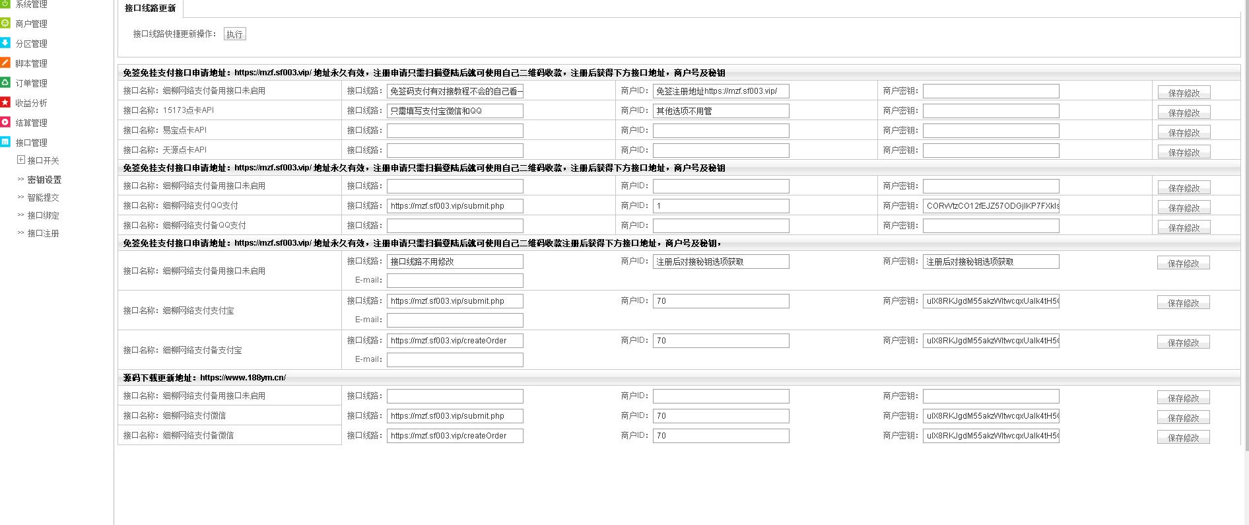Click the 接口线路 field containing 免签码支付有对接教程

click(x=455, y=91)
